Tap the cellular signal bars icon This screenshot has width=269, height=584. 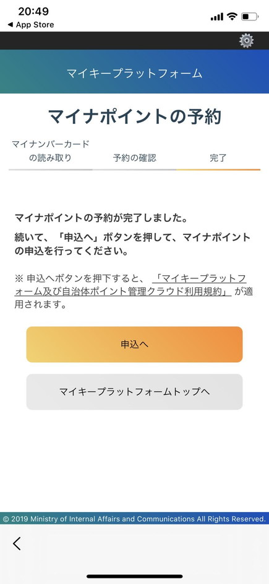pos(217,17)
